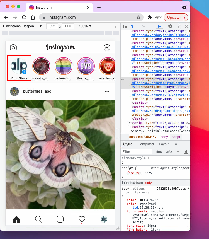Edit viewport height field 660
The image size is (209, 239).
tap(68, 26)
